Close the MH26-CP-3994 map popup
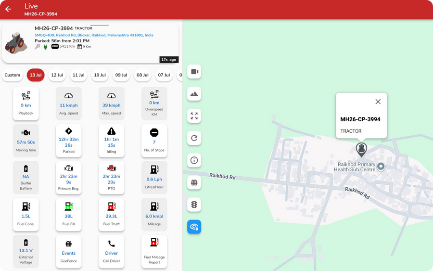 point(378,102)
